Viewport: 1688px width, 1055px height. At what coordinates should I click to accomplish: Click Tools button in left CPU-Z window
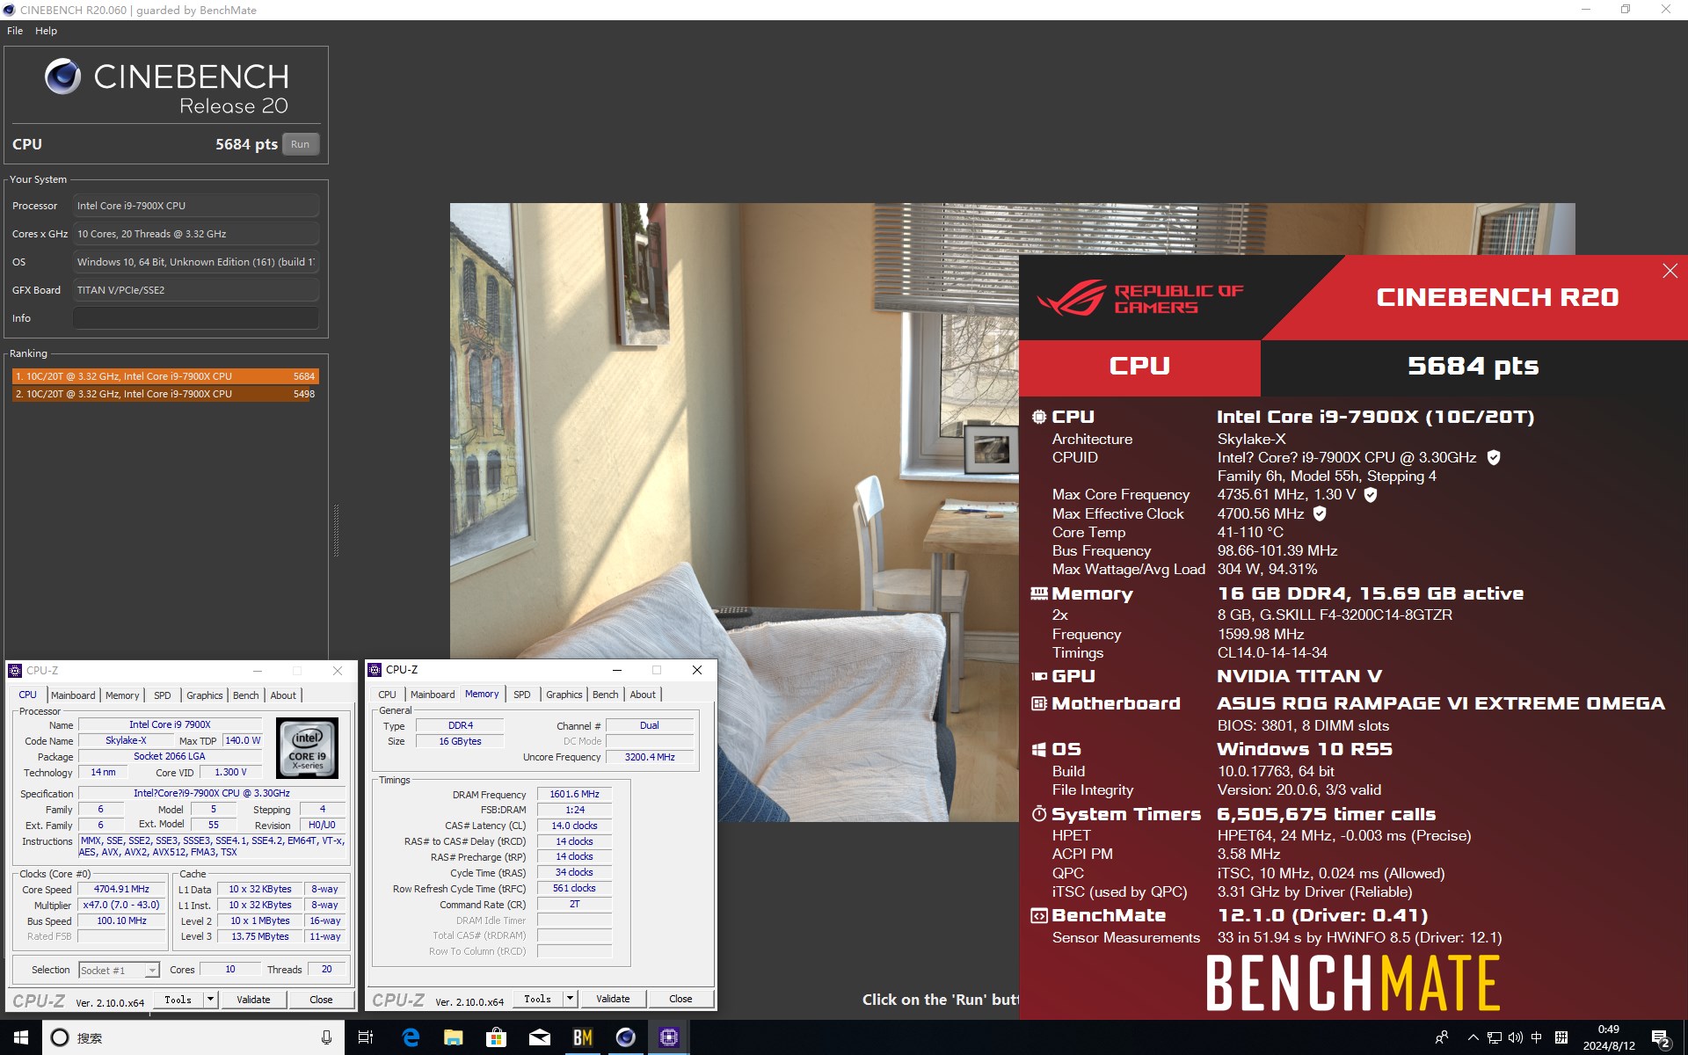tap(178, 1000)
